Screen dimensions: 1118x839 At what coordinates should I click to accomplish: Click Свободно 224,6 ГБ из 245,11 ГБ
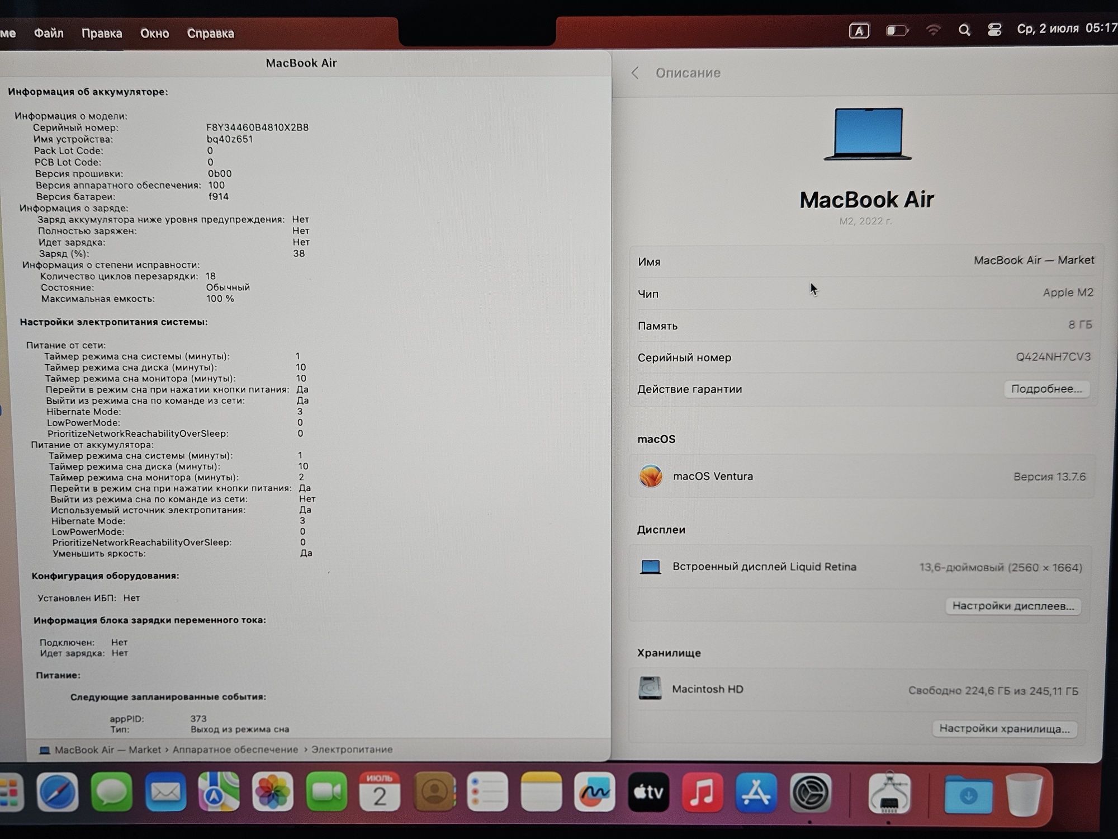993,691
